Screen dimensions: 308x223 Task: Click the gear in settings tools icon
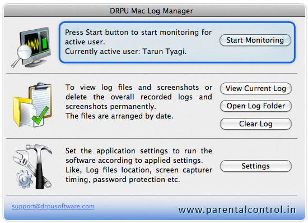25,179
